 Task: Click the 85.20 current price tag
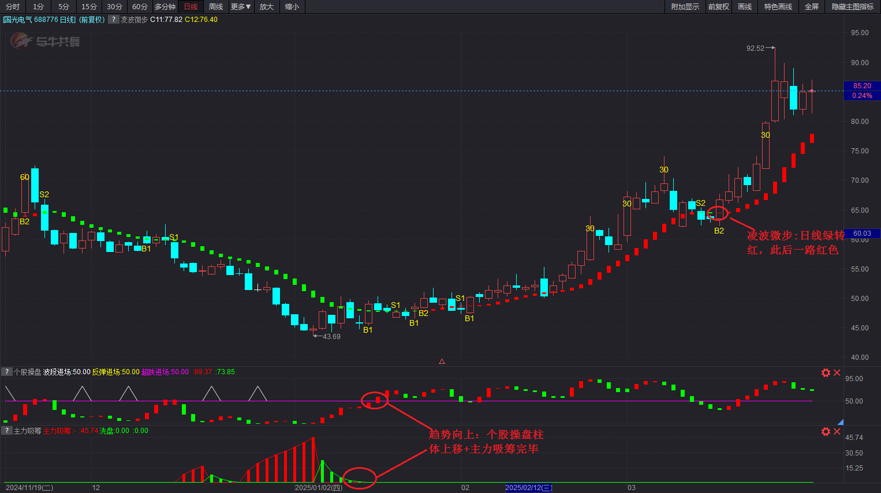pyautogui.click(x=862, y=86)
